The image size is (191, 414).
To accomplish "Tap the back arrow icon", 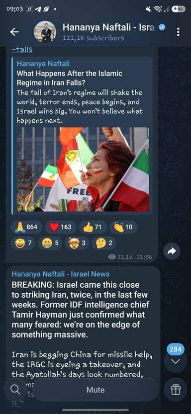I will (14, 32).
